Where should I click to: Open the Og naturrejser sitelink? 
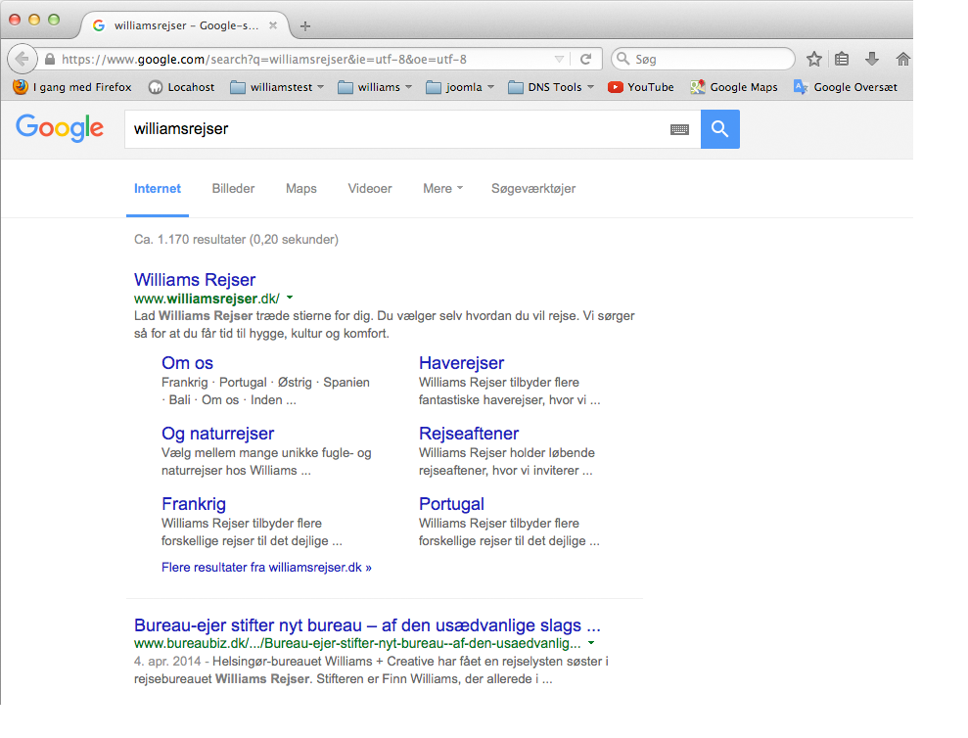pyautogui.click(x=217, y=434)
